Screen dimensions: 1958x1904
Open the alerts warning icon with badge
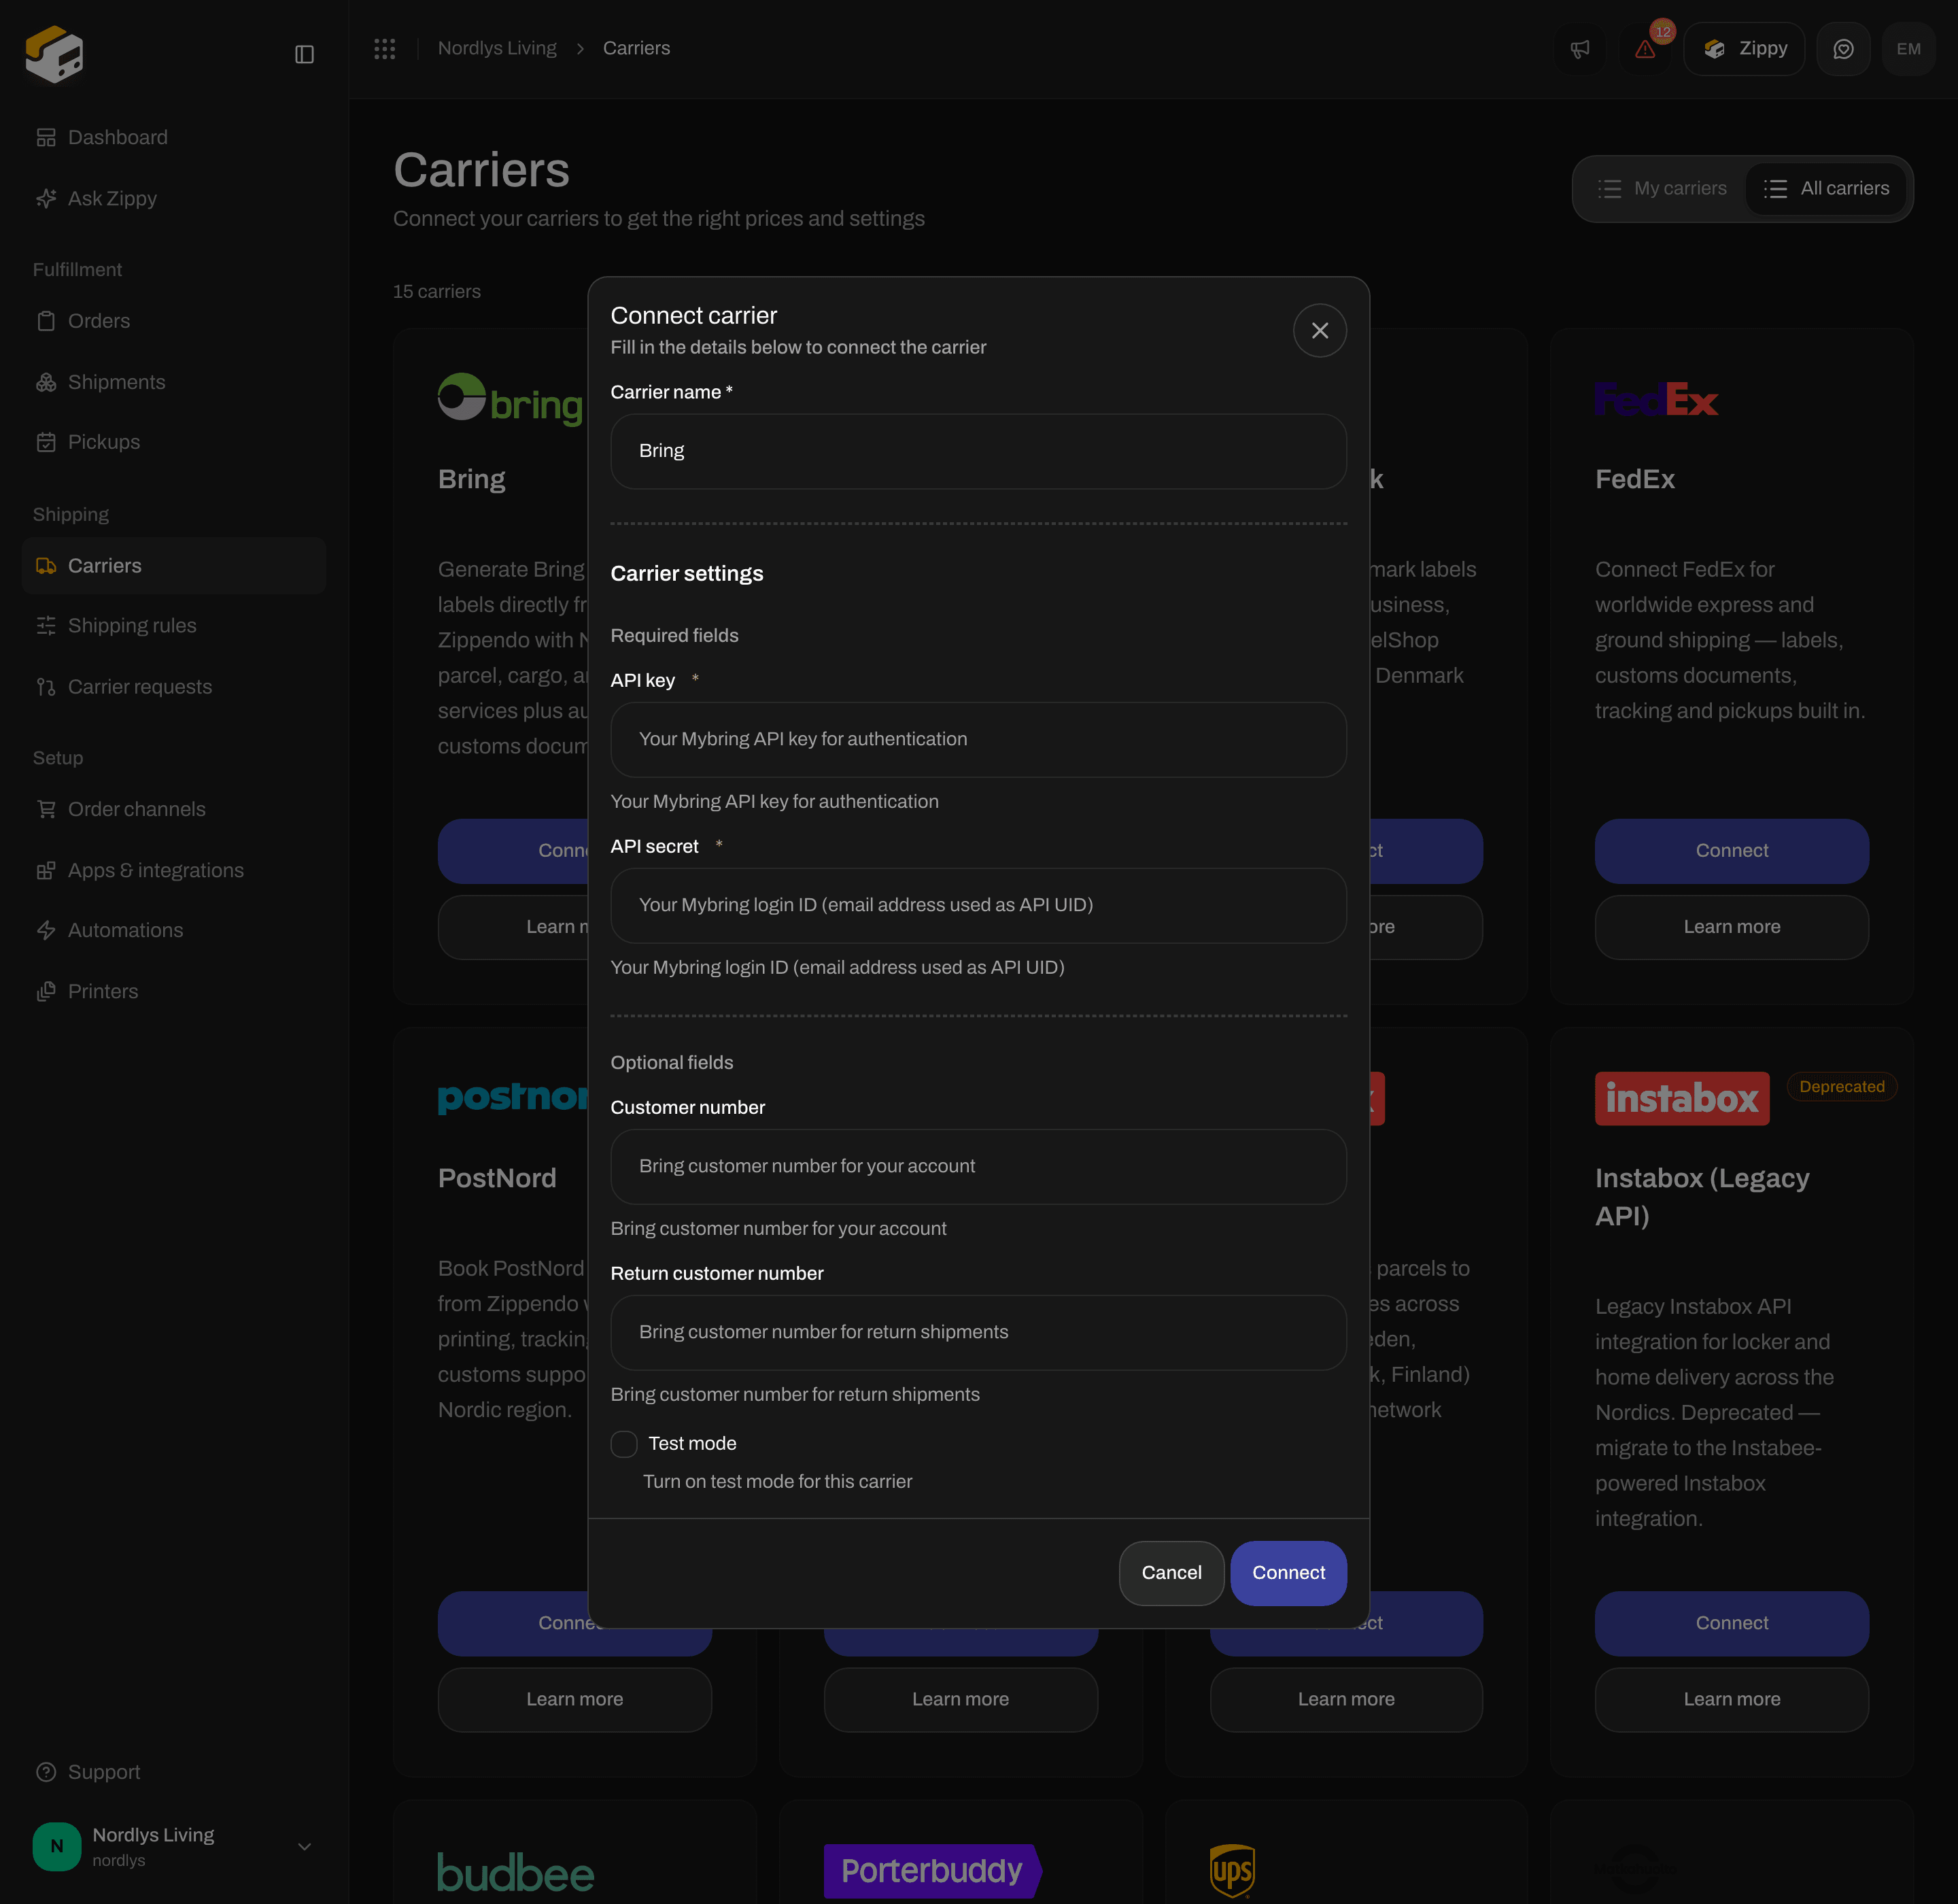(1645, 48)
